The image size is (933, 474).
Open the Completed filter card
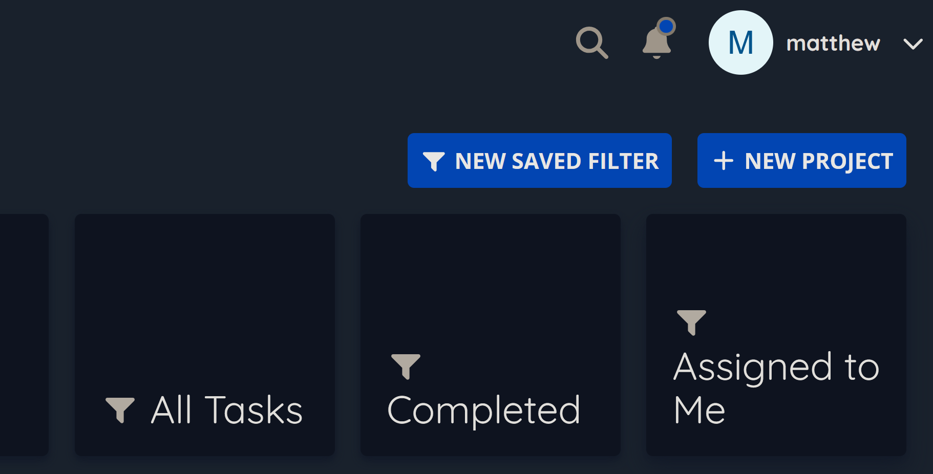click(x=490, y=287)
